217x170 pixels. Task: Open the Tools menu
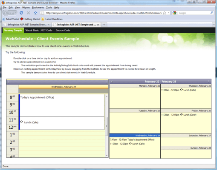(x=49, y=8)
